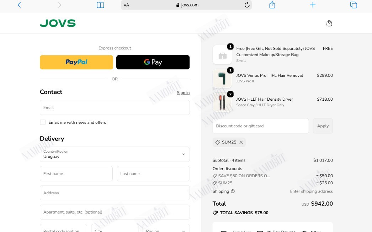
Task: Click the Sign in link
Action: click(183, 93)
